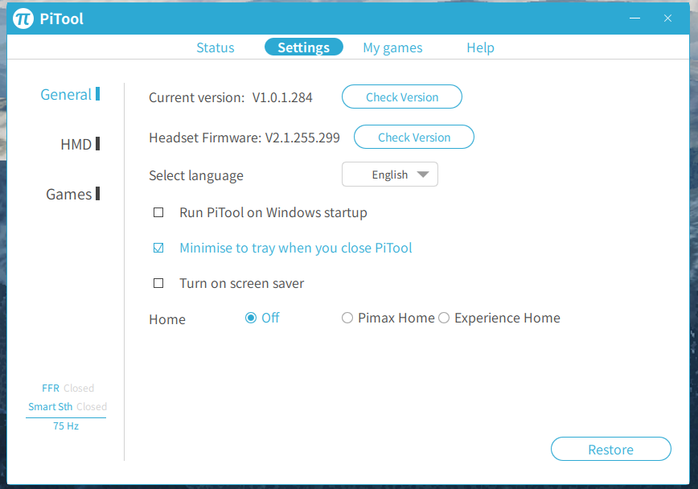Click the Current version V1.0.1.284 text
This screenshot has height=489, width=698.
pos(231,97)
